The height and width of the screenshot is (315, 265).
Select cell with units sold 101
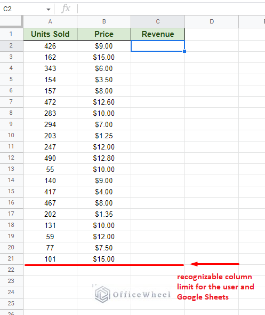coord(50,259)
